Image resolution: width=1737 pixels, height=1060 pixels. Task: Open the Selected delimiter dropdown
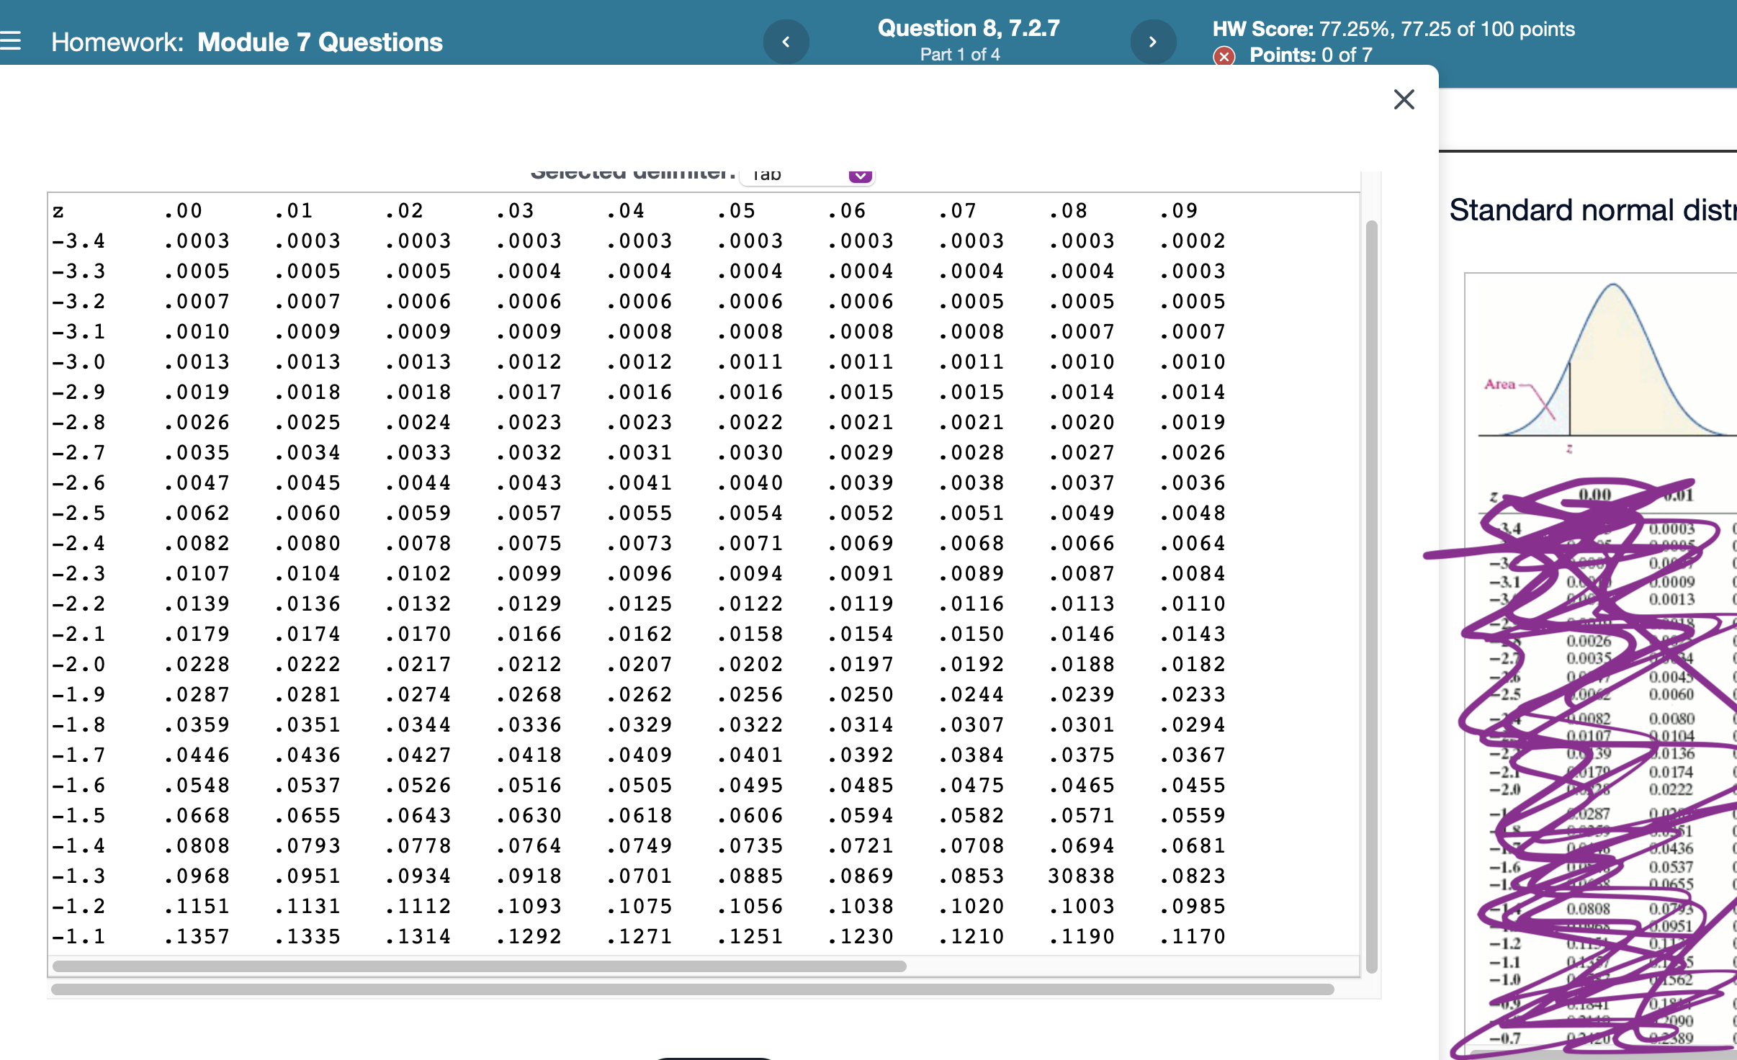(x=807, y=174)
